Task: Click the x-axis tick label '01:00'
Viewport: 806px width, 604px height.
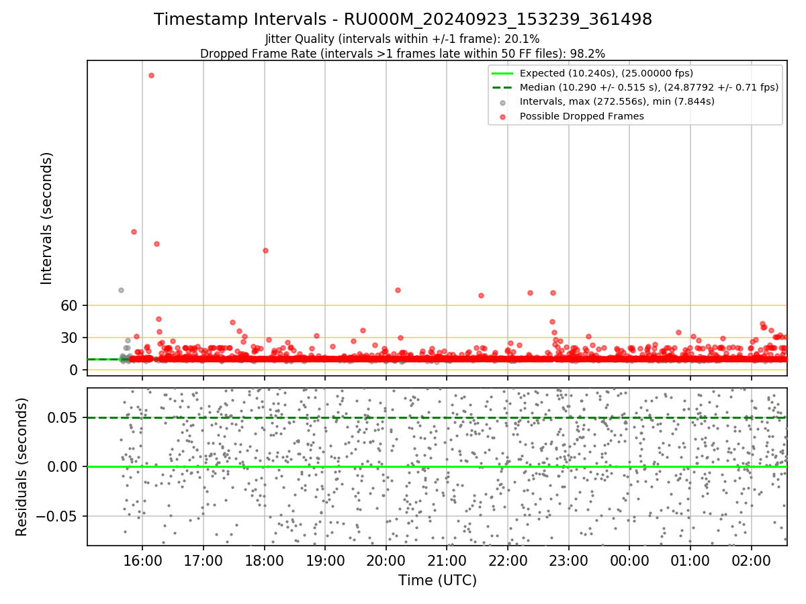Action: pos(690,560)
